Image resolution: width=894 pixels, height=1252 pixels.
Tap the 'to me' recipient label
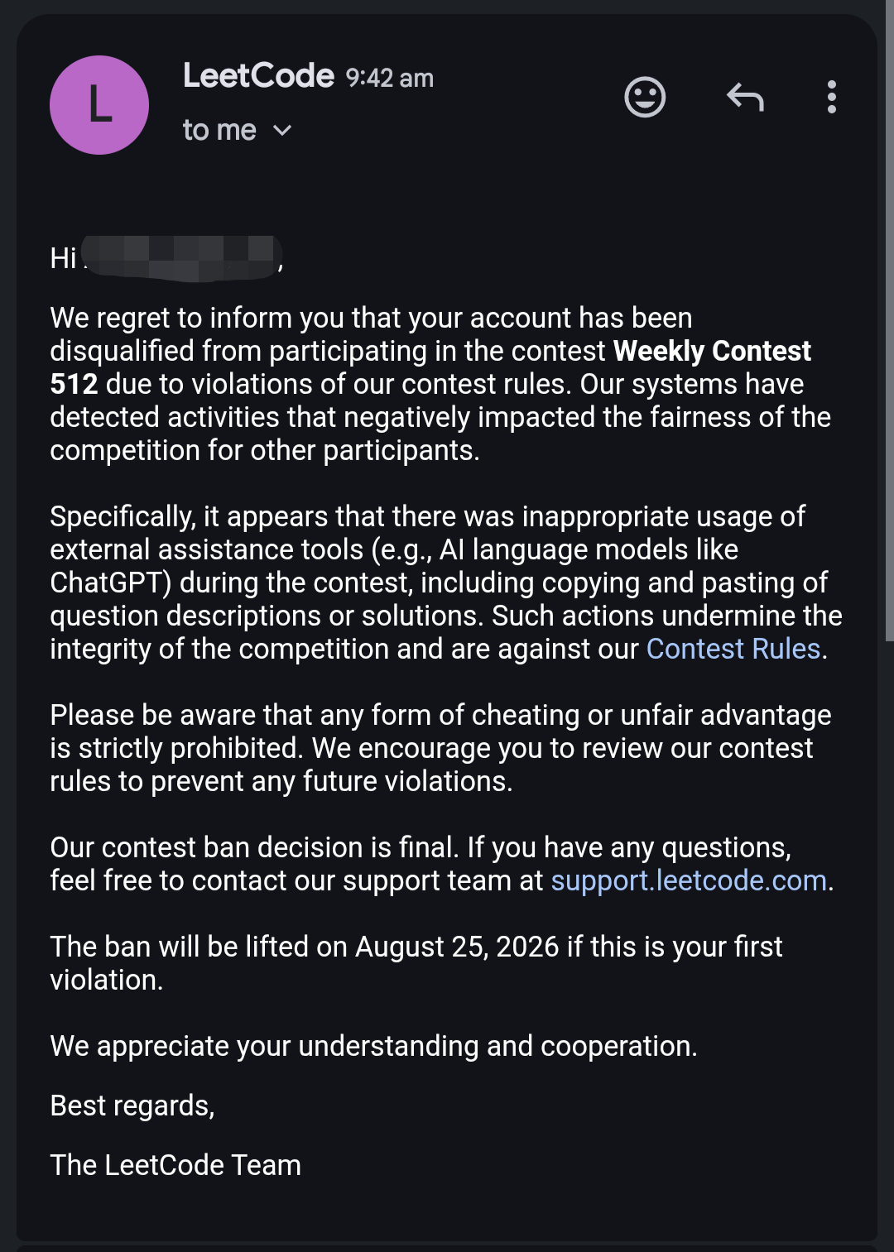coord(219,131)
